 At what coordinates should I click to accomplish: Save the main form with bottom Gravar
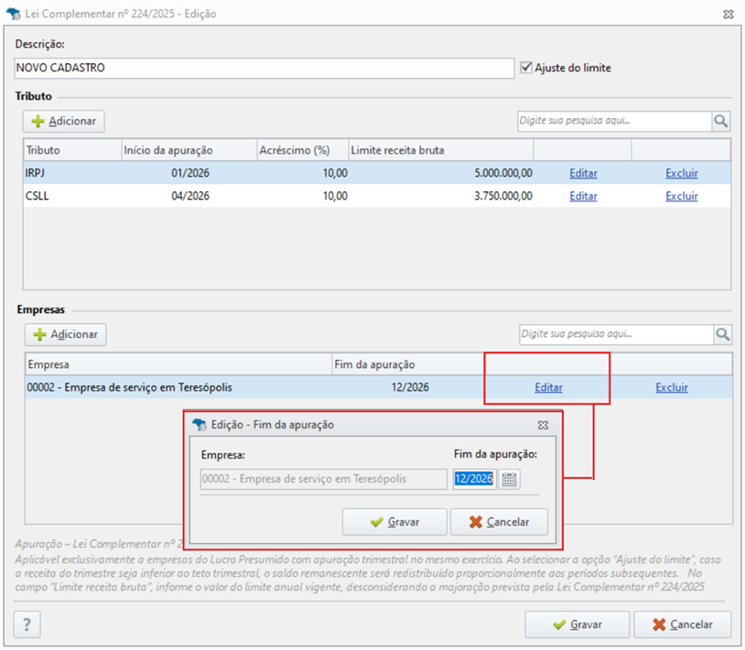[x=578, y=624]
